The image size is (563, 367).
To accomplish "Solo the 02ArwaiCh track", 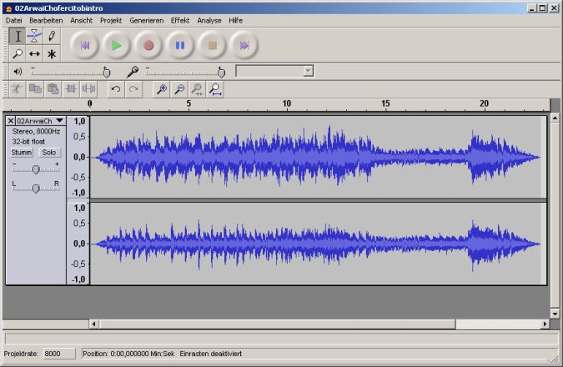I will 49,153.
